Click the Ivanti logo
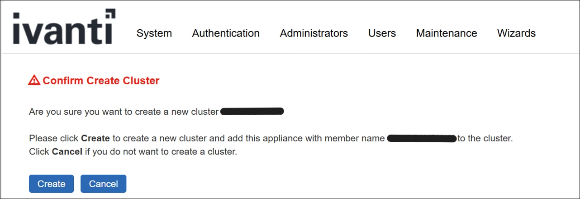The image size is (580, 199). point(64,27)
